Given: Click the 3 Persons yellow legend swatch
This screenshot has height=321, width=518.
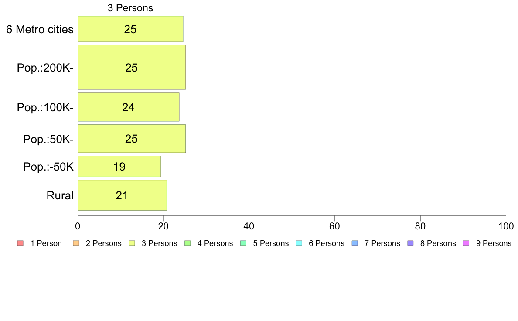Looking at the screenshot, I should coord(131,243).
